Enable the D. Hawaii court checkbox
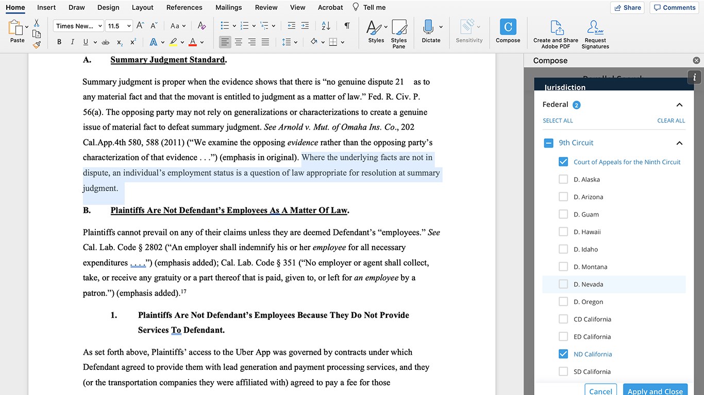704x395 pixels. tap(563, 232)
